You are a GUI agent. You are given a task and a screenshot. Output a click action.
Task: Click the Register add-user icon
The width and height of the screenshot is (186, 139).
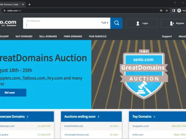[172, 23]
